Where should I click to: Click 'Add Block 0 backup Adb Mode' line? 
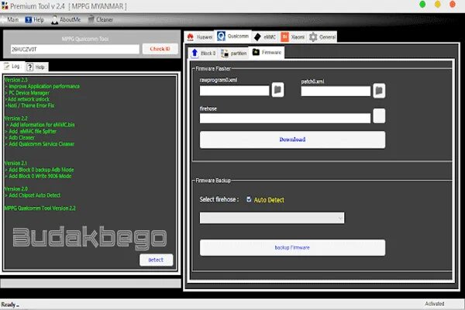point(41,170)
